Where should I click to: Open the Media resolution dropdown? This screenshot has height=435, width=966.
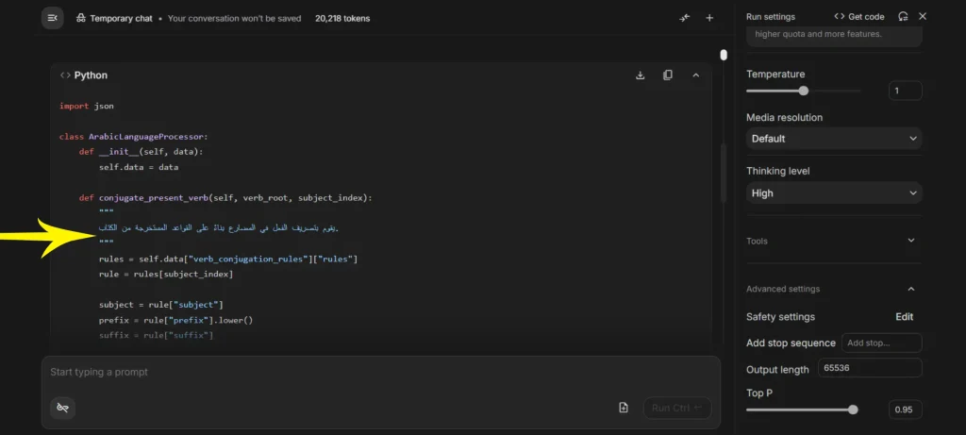point(834,139)
